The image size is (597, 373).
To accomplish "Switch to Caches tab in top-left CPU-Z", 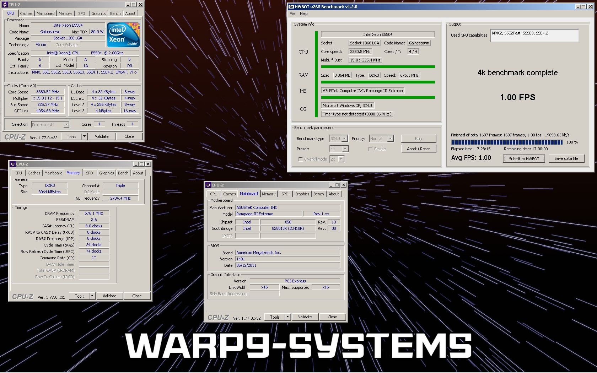I will pos(26,13).
